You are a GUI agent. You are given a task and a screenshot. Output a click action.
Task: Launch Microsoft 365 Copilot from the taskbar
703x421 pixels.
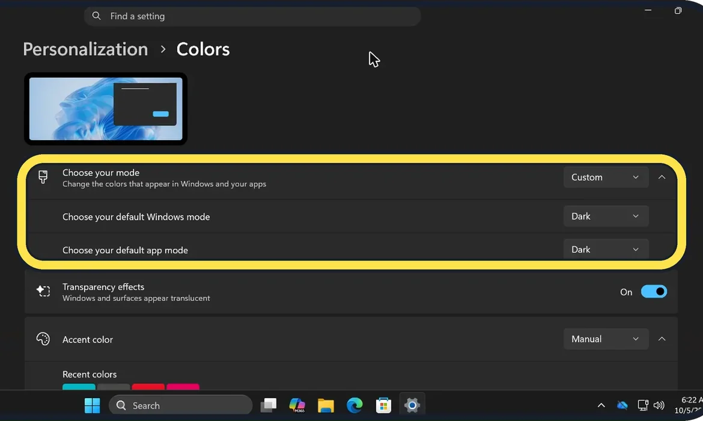point(297,405)
